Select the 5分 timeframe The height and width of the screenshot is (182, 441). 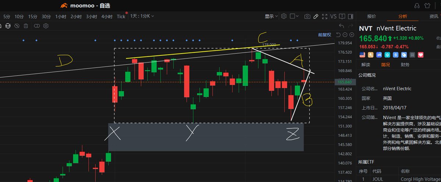(7, 17)
